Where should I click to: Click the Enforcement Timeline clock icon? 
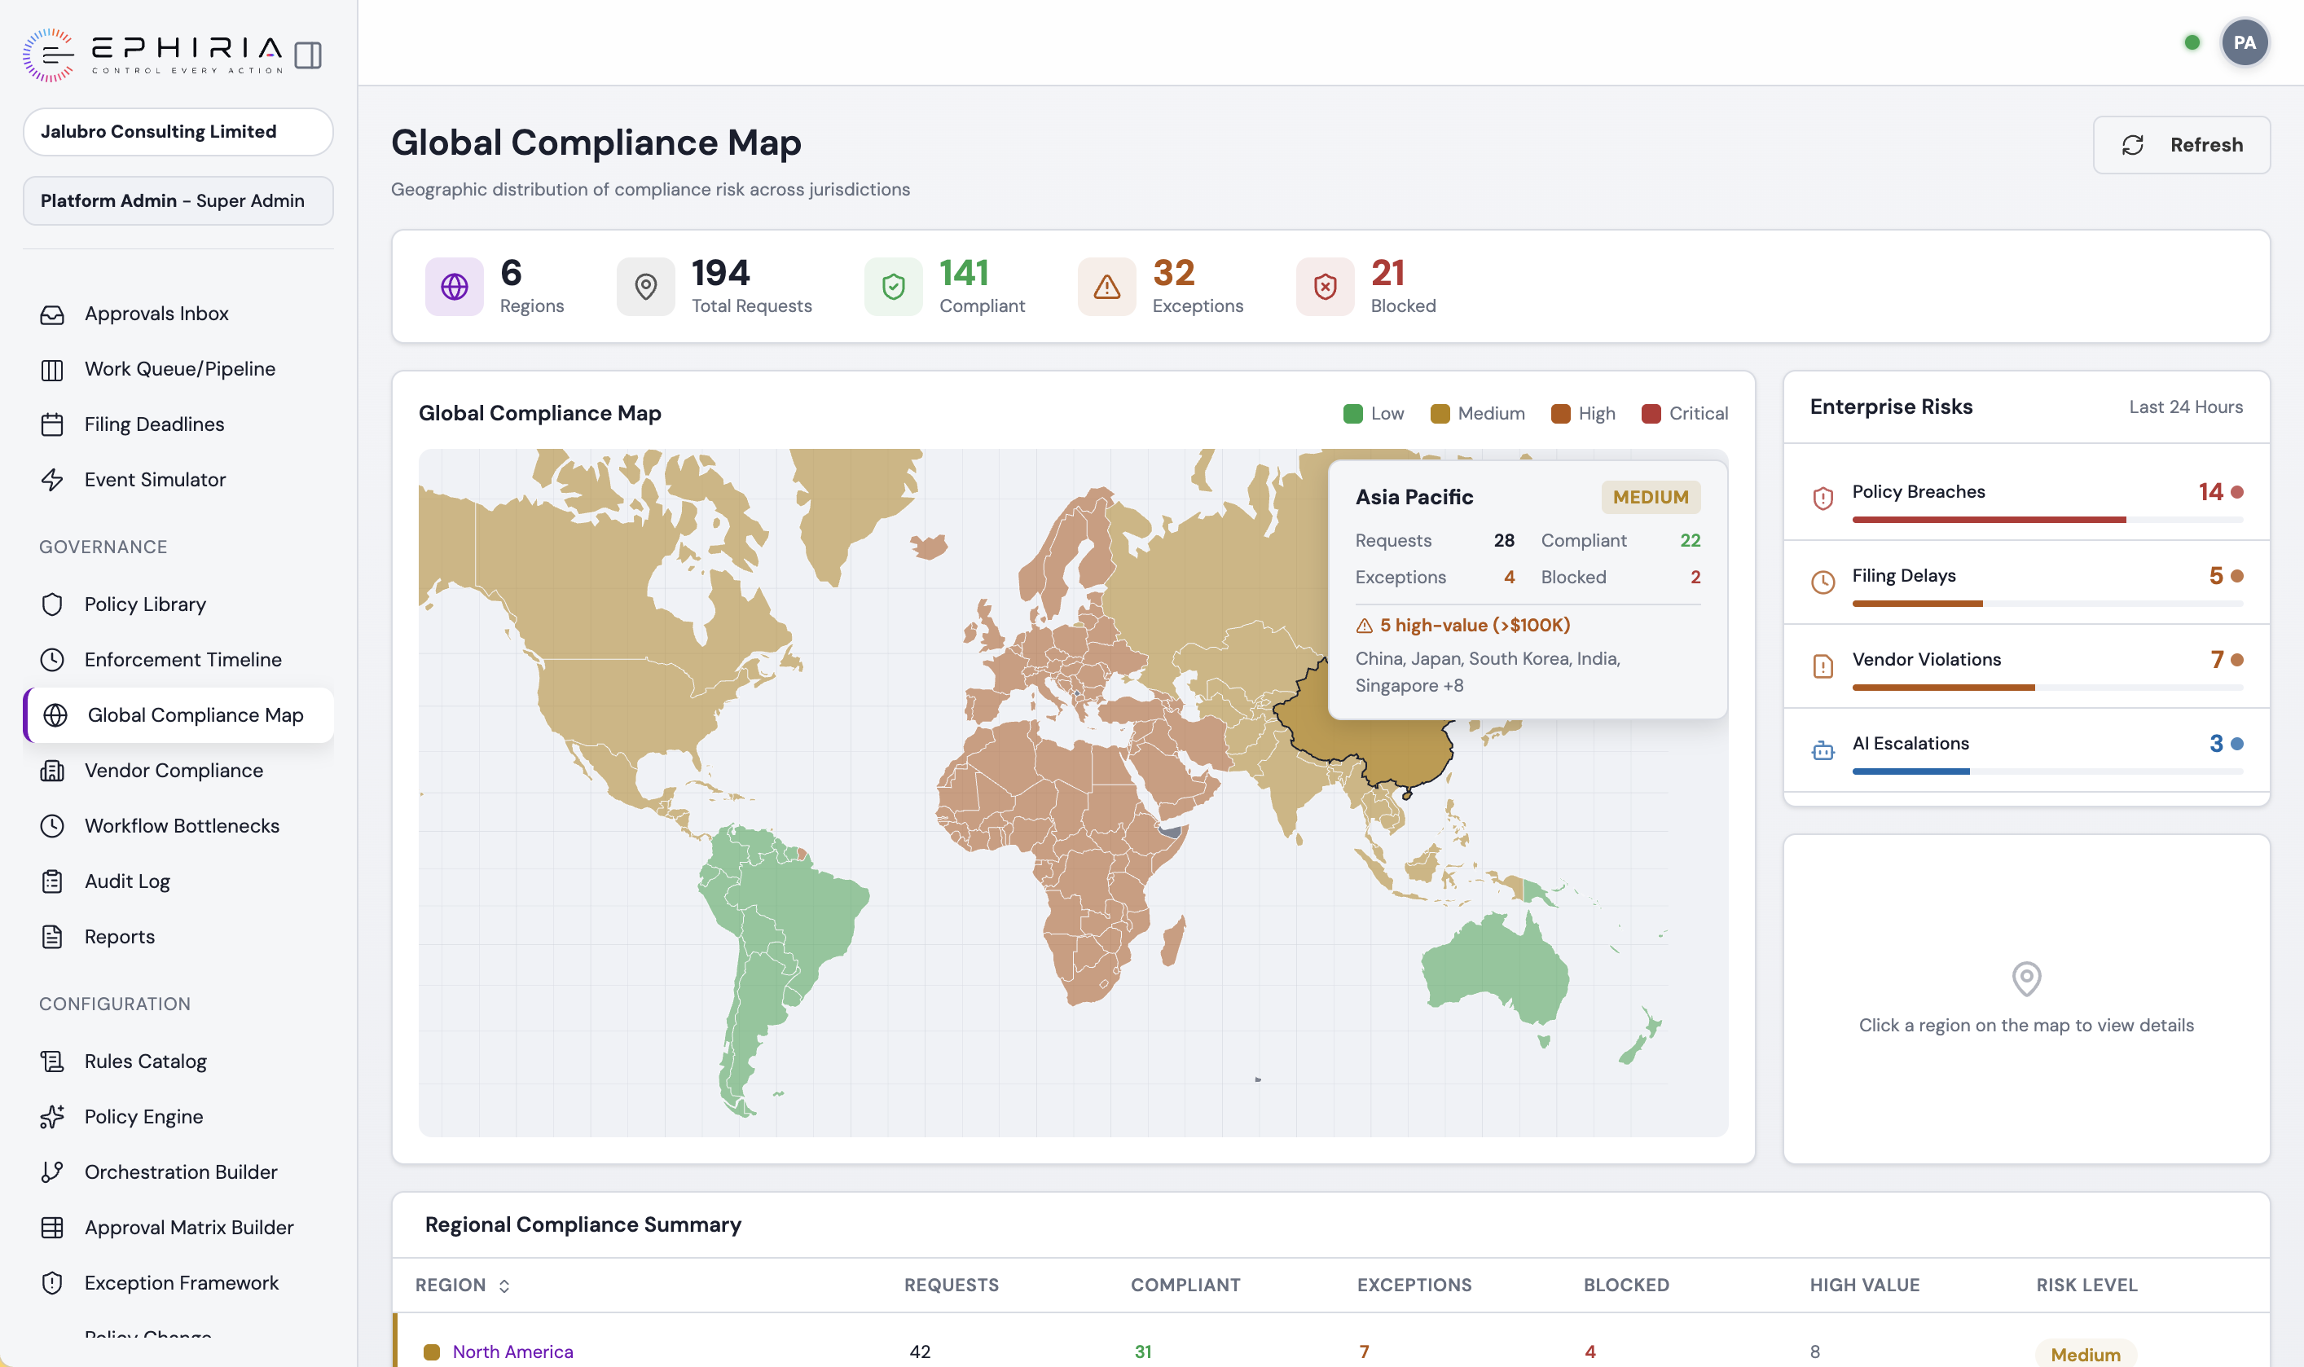52,660
